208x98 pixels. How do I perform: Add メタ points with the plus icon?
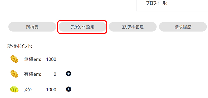pos(69,89)
